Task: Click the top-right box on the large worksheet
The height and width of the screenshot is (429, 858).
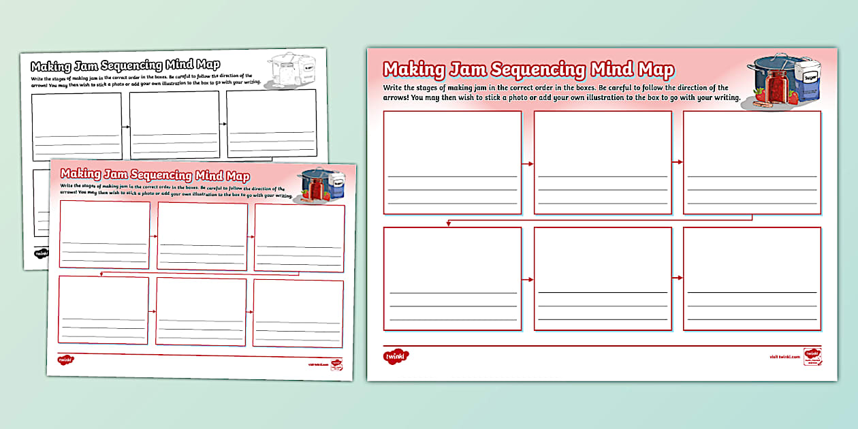Action: (x=752, y=162)
